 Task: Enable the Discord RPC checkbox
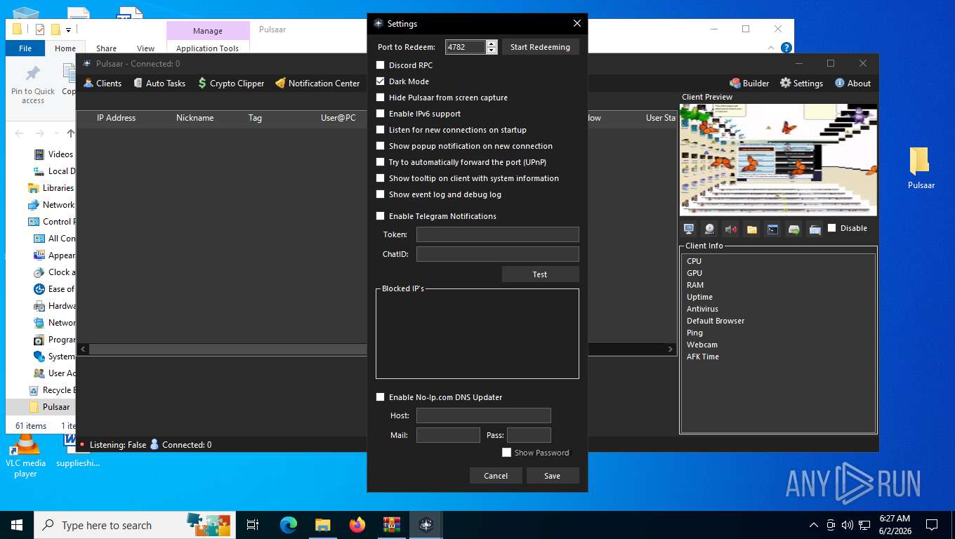coord(381,65)
